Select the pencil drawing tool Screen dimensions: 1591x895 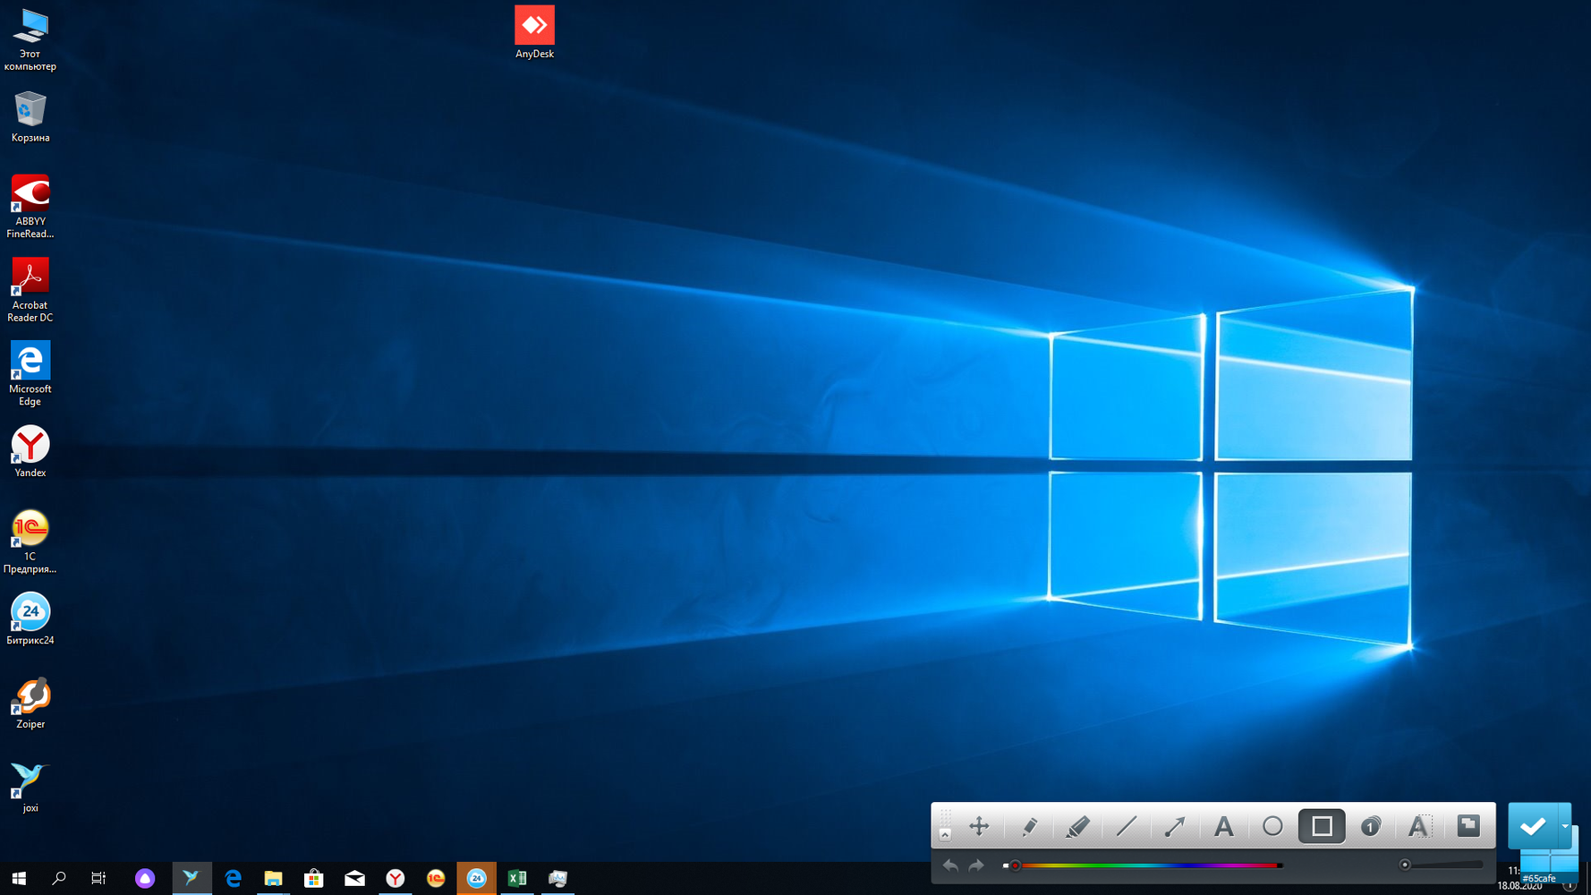(1029, 826)
